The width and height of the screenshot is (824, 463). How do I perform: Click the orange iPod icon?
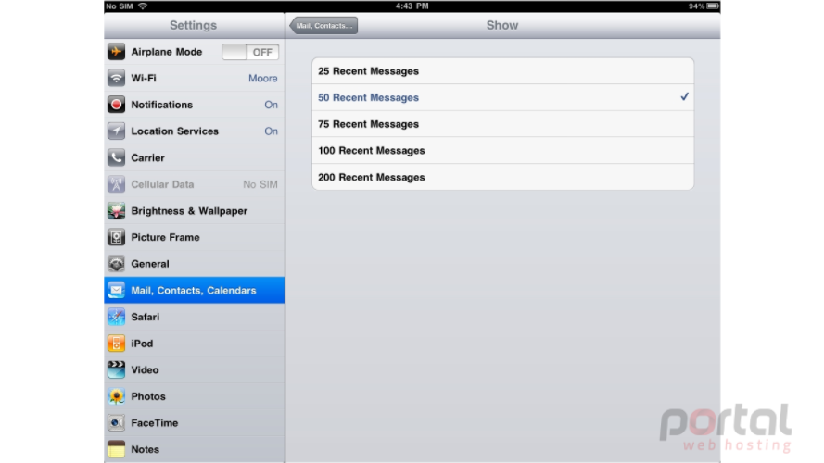(x=116, y=344)
